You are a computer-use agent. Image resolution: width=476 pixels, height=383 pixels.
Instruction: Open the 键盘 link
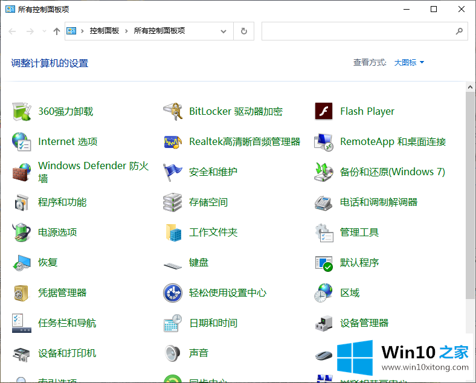(199, 263)
